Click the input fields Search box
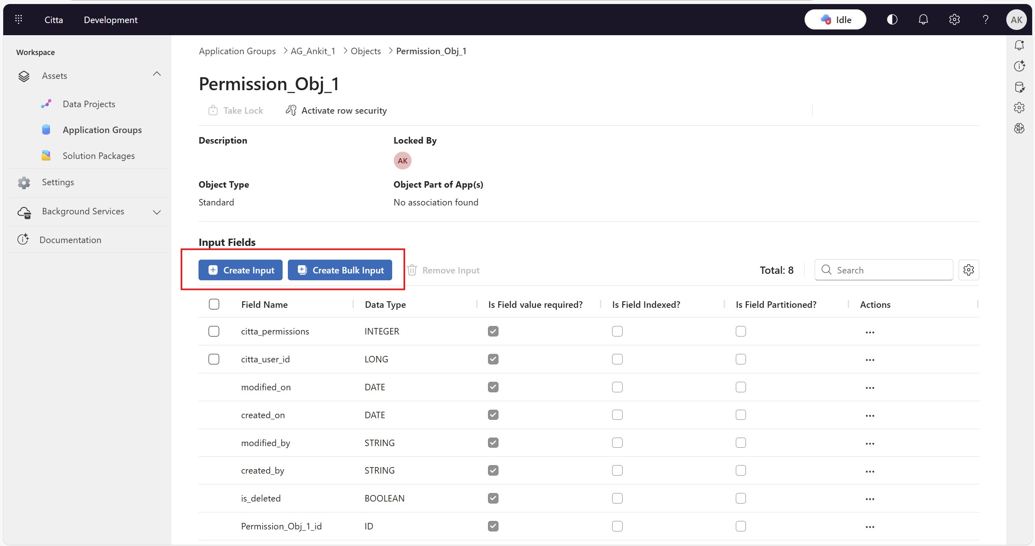The width and height of the screenshot is (1035, 546). coord(889,270)
